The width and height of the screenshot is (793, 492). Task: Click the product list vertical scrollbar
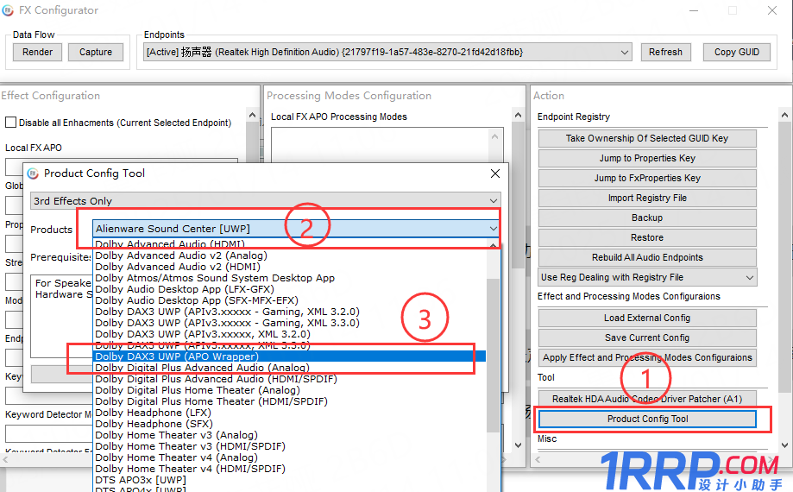point(493,363)
